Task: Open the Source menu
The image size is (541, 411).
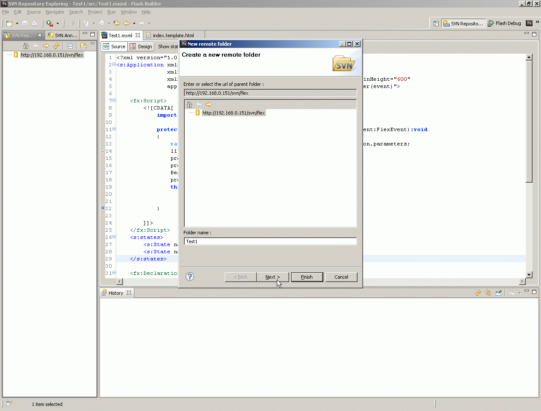Action: (34, 12)
